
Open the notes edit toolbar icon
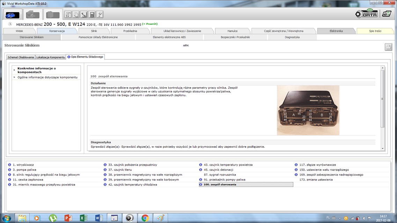pyautogui.click(x=84, y=15)
